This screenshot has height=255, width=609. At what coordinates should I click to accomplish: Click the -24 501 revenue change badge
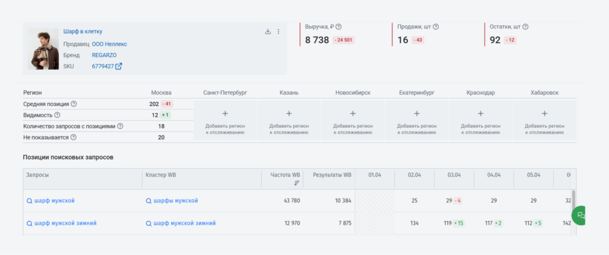[343, 40]
